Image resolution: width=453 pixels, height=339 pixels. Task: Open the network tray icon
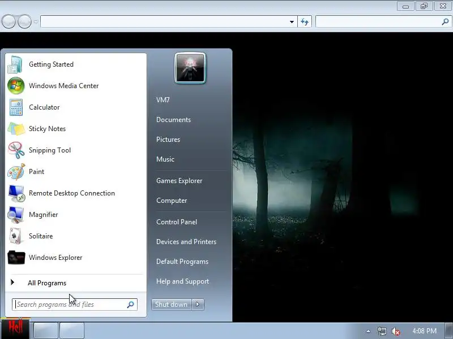click(382, 331)
